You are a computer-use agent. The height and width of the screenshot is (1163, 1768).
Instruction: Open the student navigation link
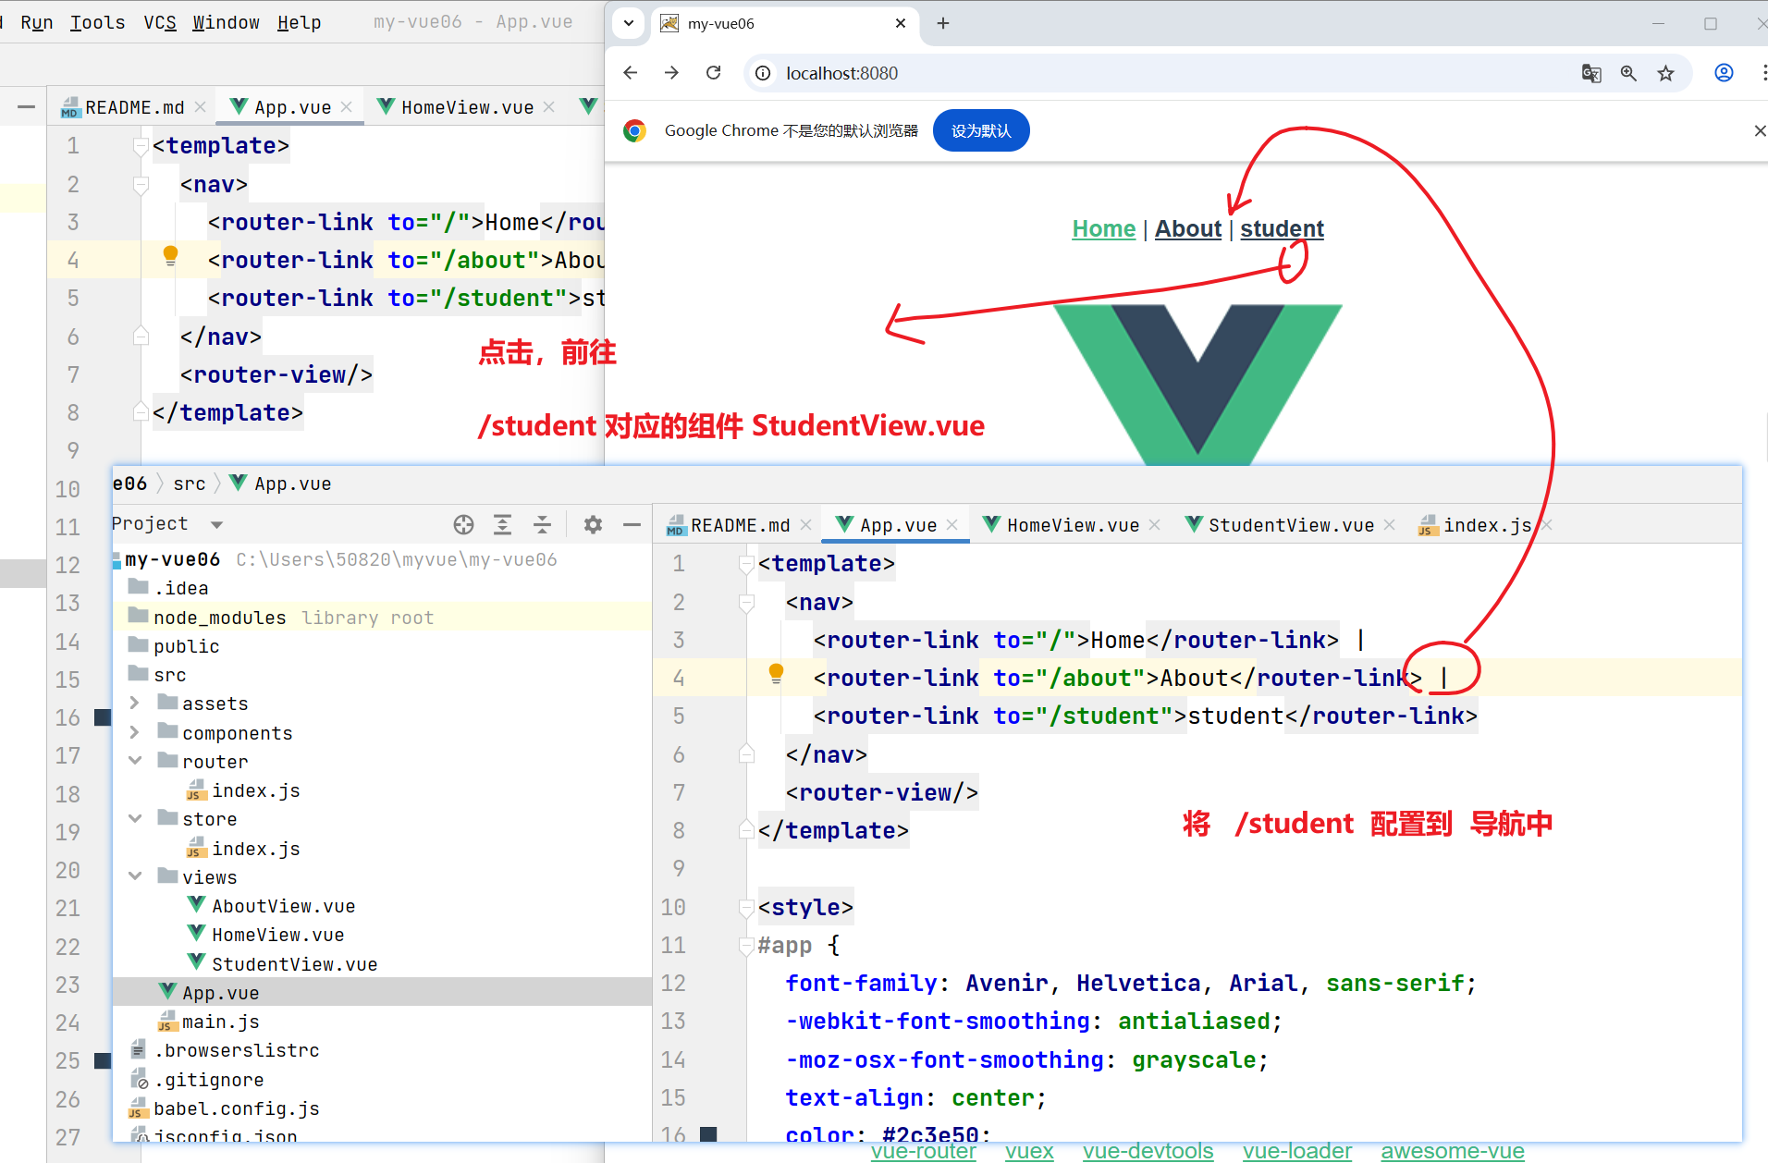[x=1282, y=228]
